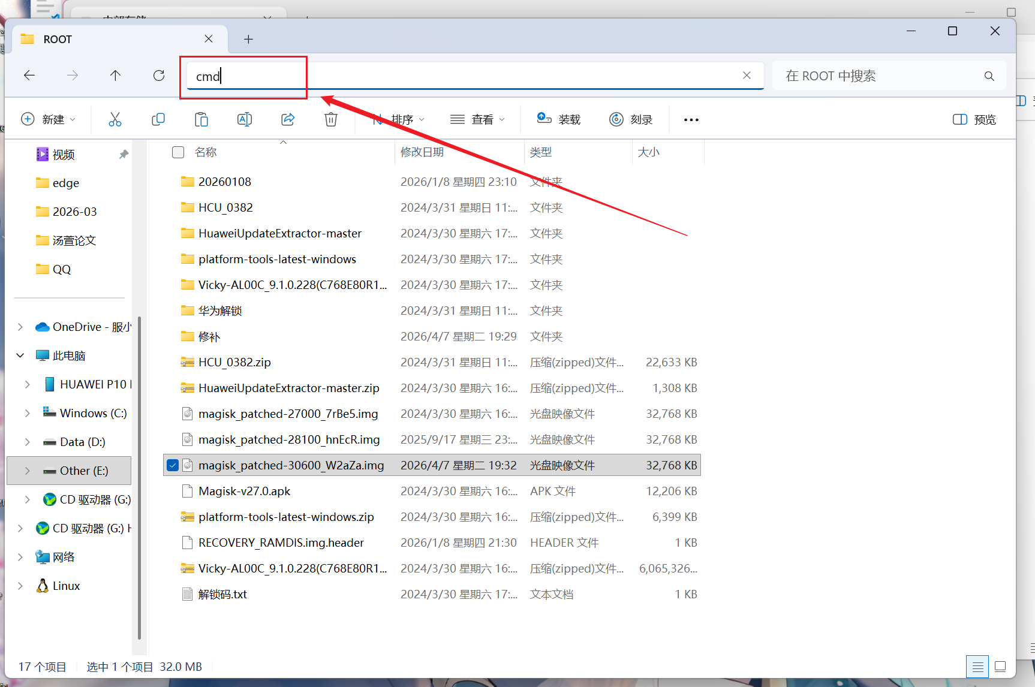Collapse the 此电脑 tree node
The width and height of the screenshot is (1035, 687).
click(20, 355)
